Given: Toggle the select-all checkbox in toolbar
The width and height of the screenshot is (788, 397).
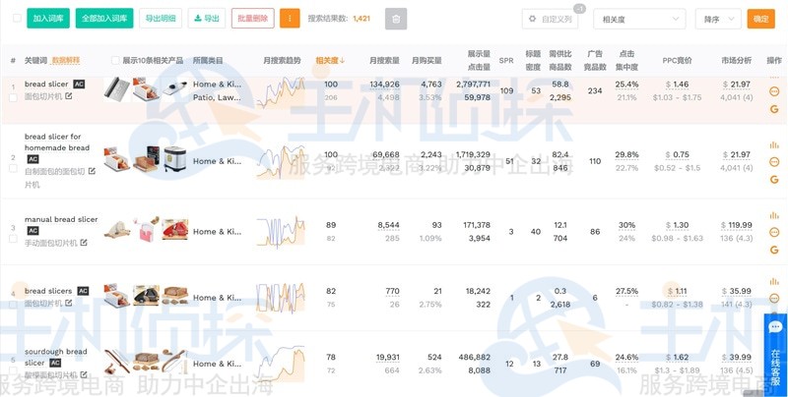Looking at the screenshot, I should point(17,19).
